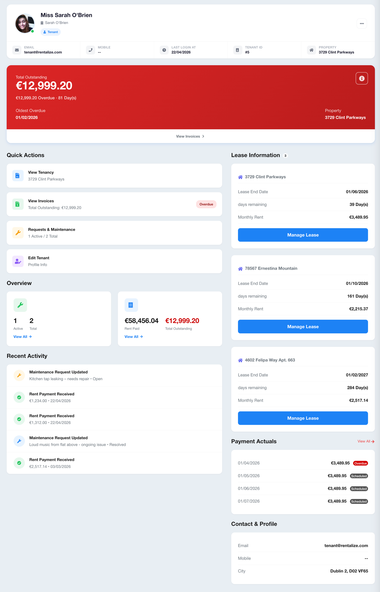The width and height of the screenshot is (380, 592).
Task: Click the last login clock icon
Action: click(x=164, y=50)
